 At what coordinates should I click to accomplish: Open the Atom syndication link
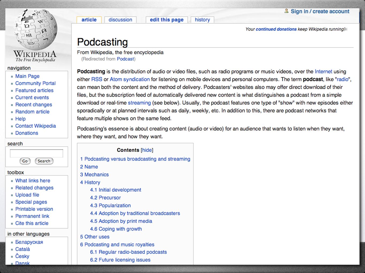pos(130,79)
